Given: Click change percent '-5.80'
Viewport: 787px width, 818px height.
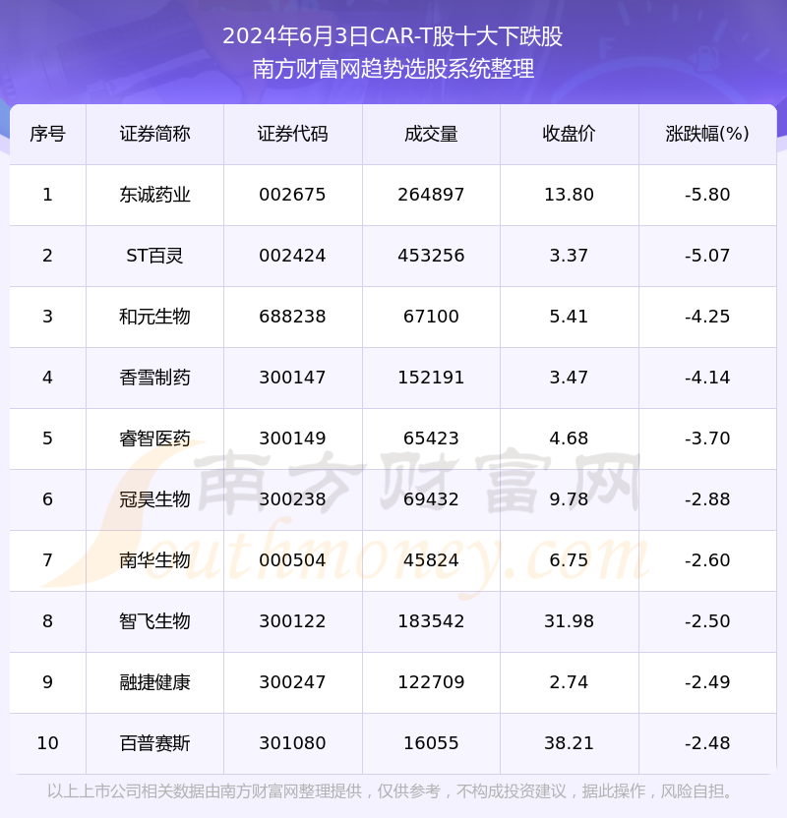Looking at the screenshot, I should (x=707, y=195).
